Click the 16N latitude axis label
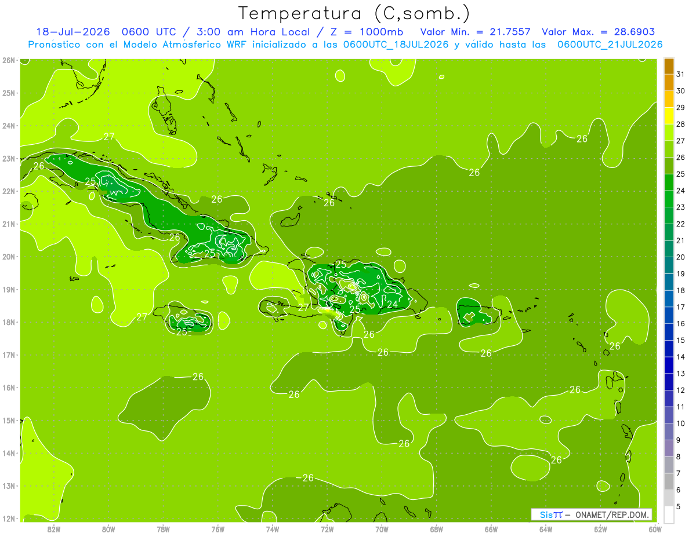Screen dimensions: 696x537 (8, 388)
